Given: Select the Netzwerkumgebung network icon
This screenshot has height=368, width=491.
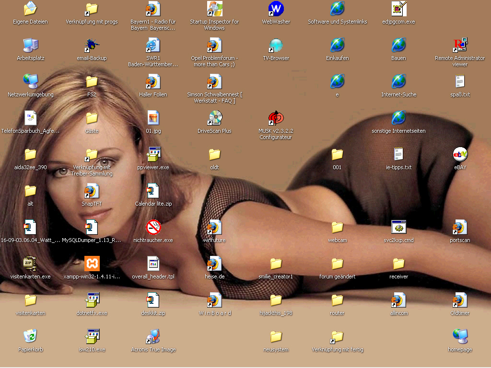Looking at the screenshot, I should click(x=31, y=82).
